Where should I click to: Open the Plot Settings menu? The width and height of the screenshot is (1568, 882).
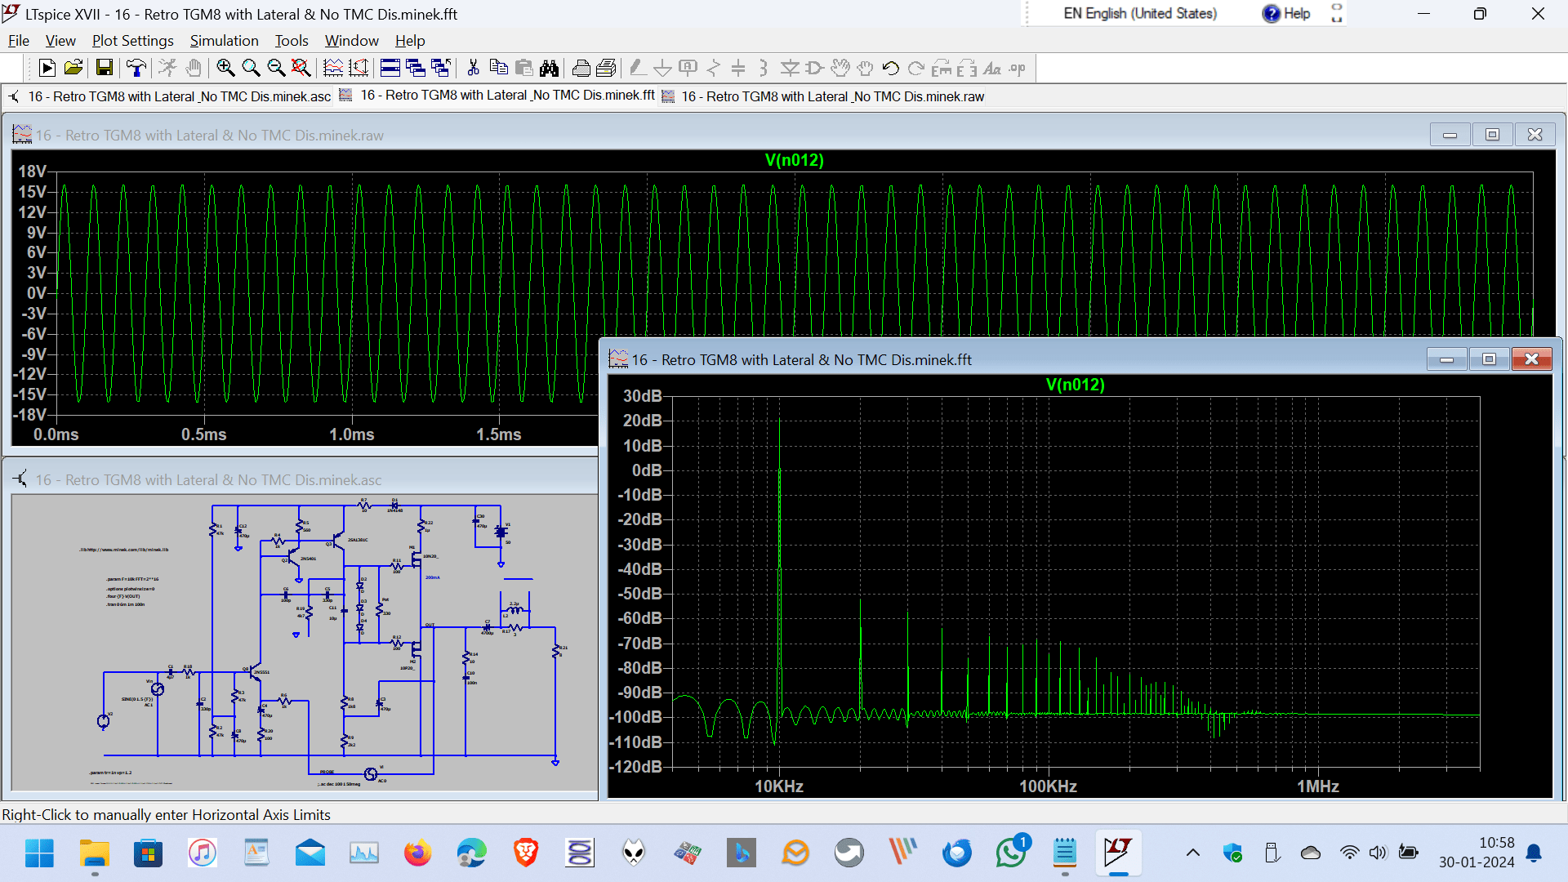point(132,41)
